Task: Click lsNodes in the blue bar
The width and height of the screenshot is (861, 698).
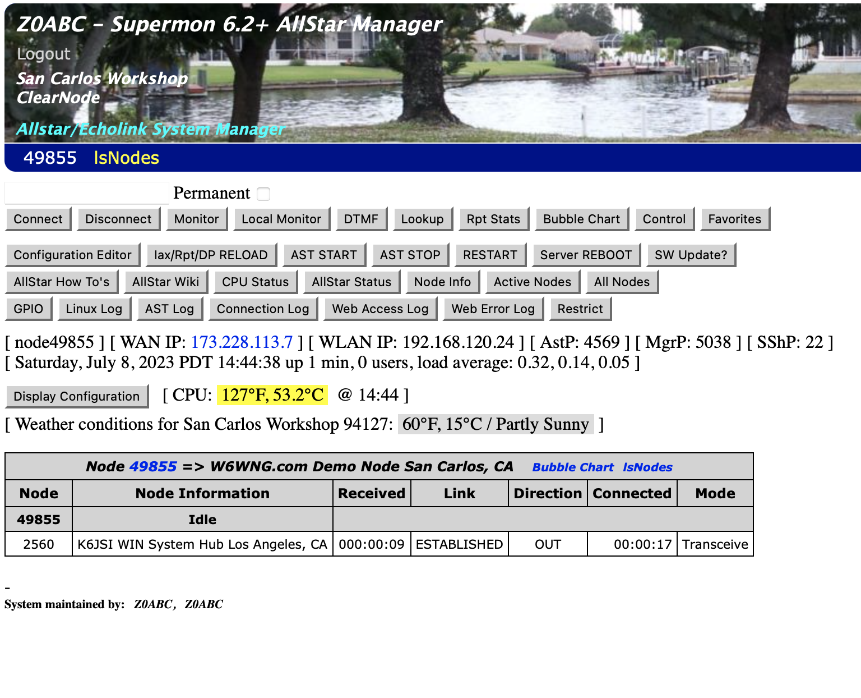Action: pos(126,158)
